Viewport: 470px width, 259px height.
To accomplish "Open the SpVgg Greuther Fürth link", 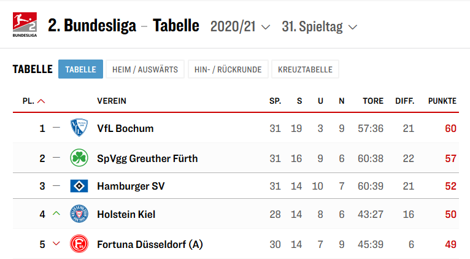I will click(x=147, y=158).
